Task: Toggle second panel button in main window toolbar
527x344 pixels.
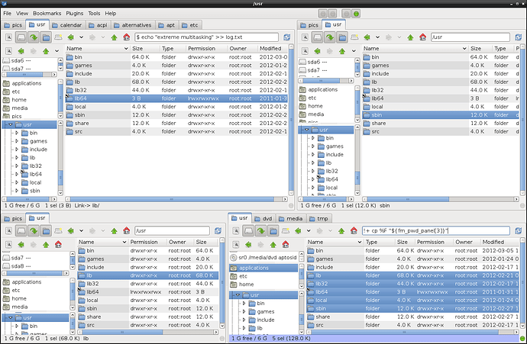Action: tap(332, 14)
